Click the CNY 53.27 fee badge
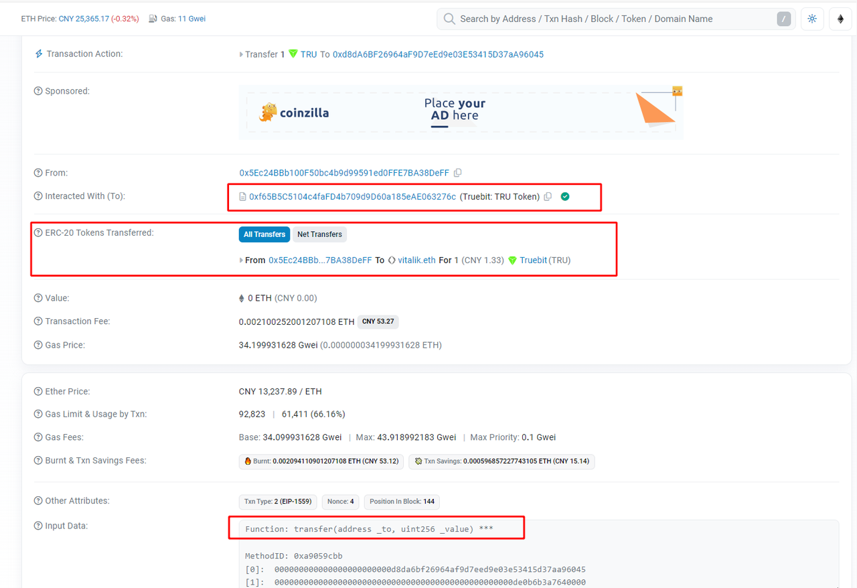The height and width of the screenshot is (588, 857). [x=378, y=322]
